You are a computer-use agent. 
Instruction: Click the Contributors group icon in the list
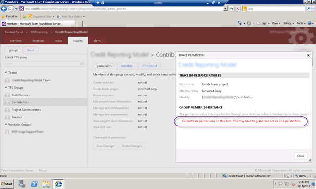[x=7, y=102]
